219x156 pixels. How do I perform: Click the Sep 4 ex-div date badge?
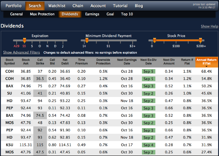pyautogui.click(x=148, y=145)
